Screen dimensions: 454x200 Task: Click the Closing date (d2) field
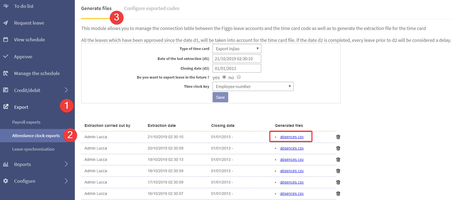[x=237, y=68]
